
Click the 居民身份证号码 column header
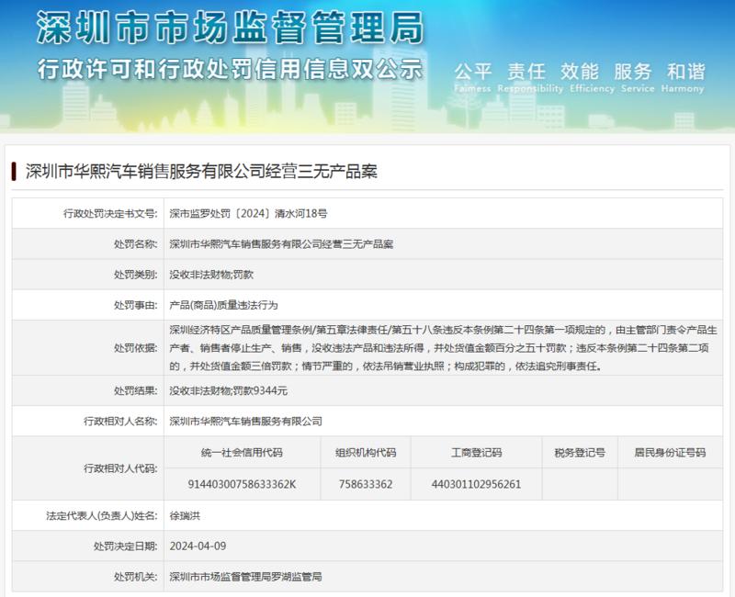670,453
